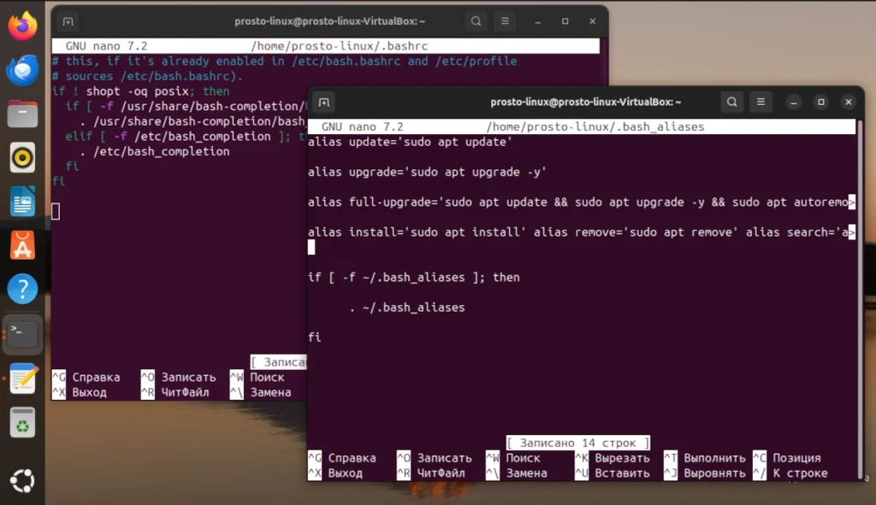
Task: Maximize the bash_aliases terminal window
Action: 821,103
